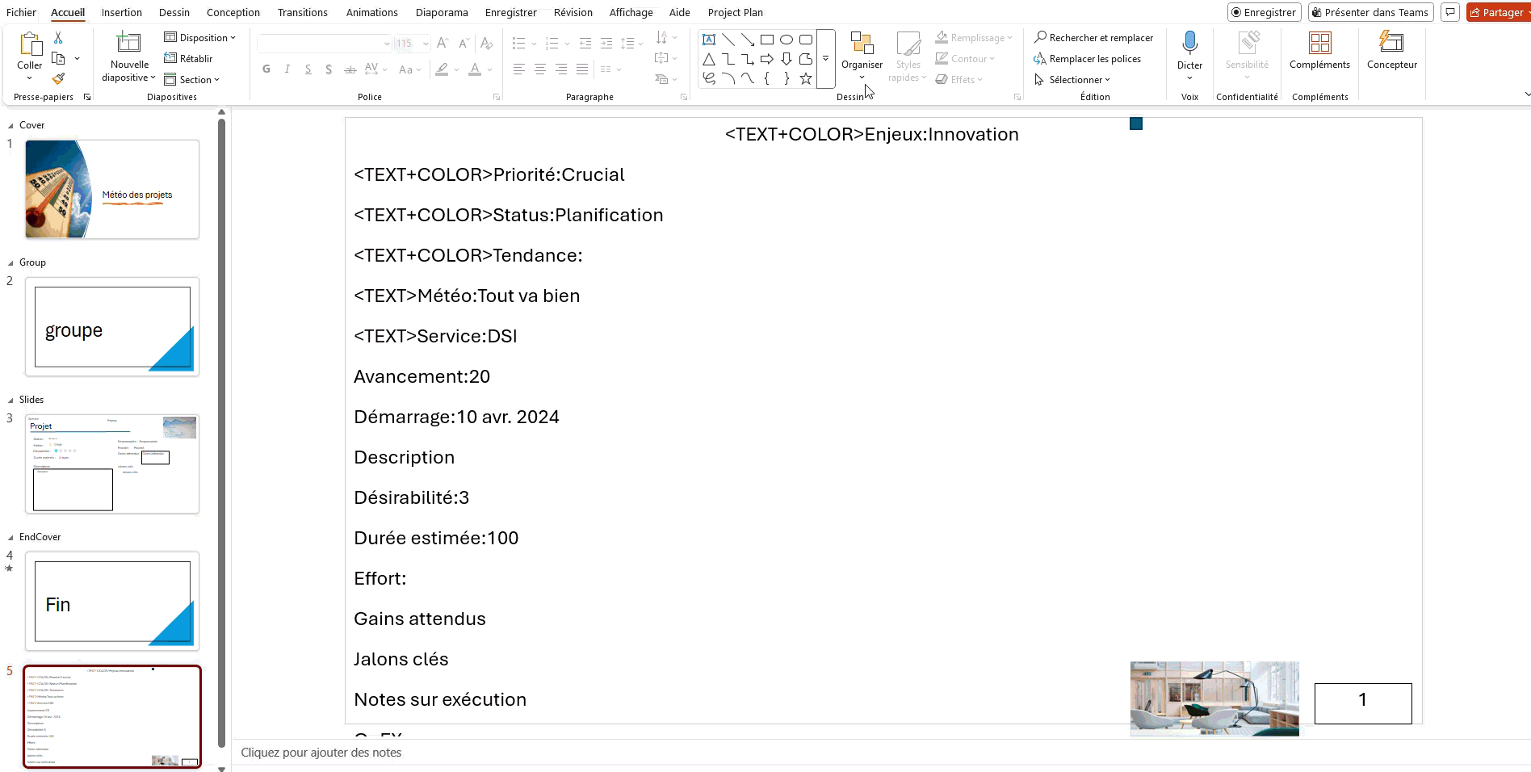Collapse the Cover section in slide panel
The width and height of the screenshot is (1531, 772).
pos(10,126)
